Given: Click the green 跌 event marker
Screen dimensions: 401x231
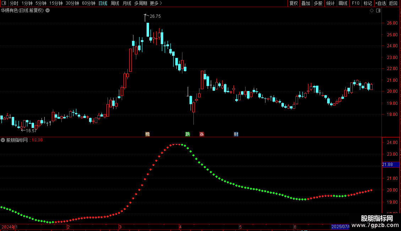Looking at the screenshot, I should pos(187,134).
